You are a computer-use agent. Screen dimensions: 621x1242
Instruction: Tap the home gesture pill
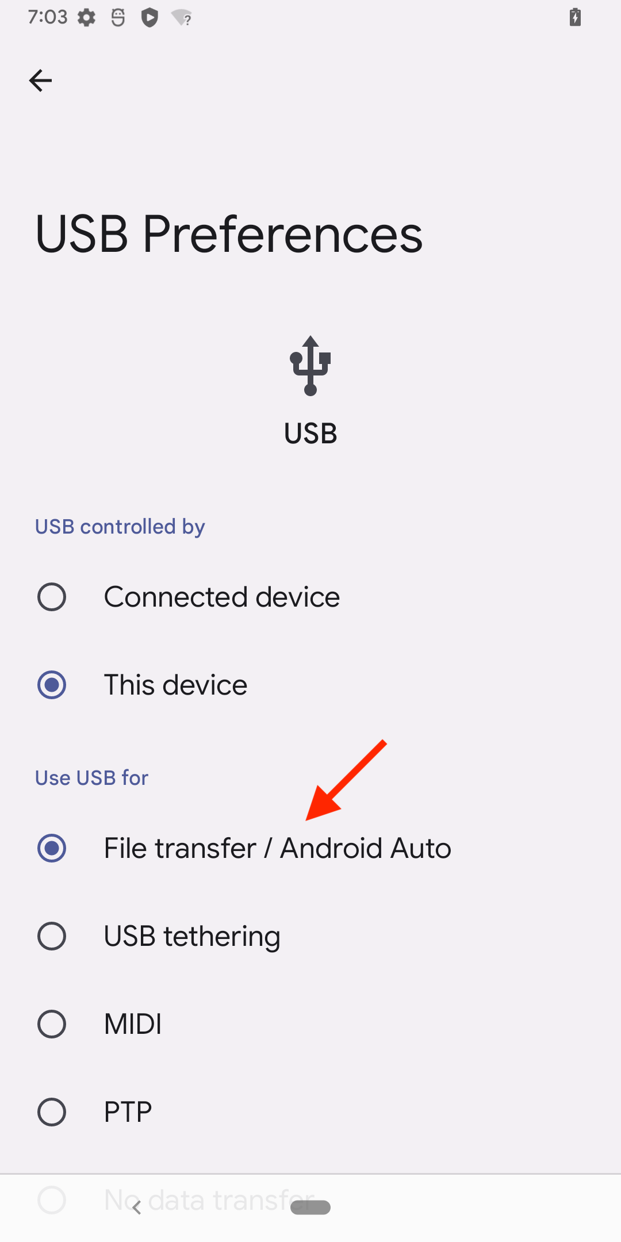point(310,1207)
